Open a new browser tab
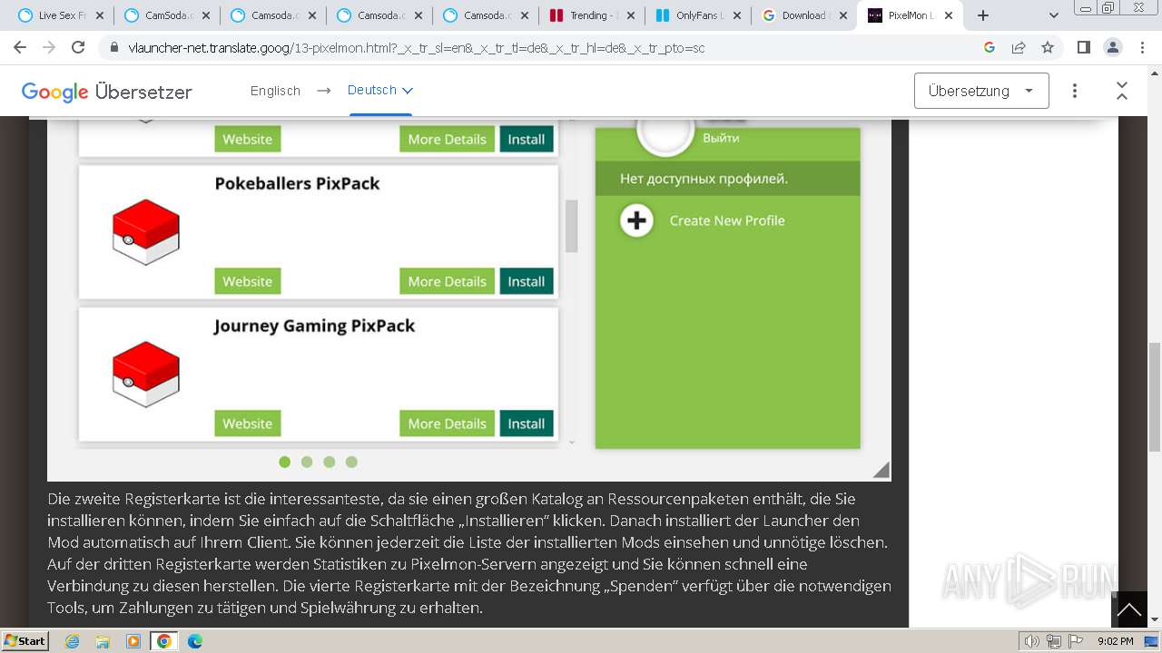 coord(982,15)
